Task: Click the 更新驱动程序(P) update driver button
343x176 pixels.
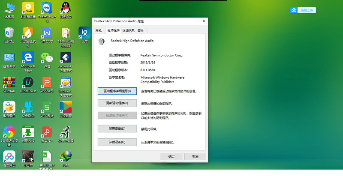Action: [x=117, y=103]
